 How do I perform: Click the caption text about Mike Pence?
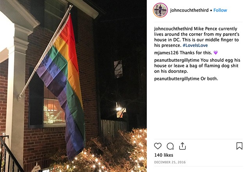coord(197,37)
